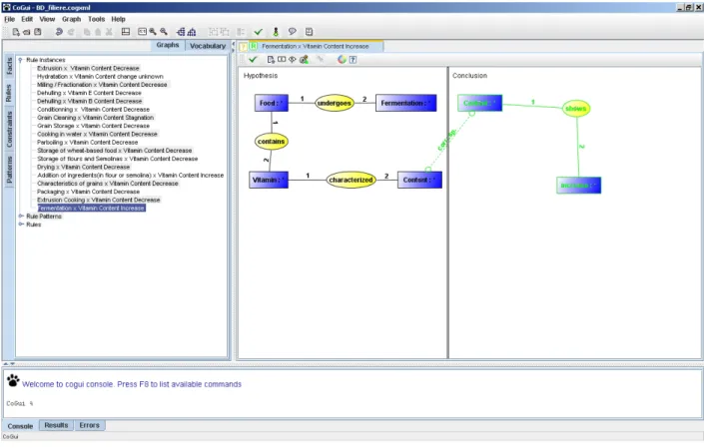Select the Food concept node in Hypothesis
This screenshot has height=448, width=704.
[272, 103]
